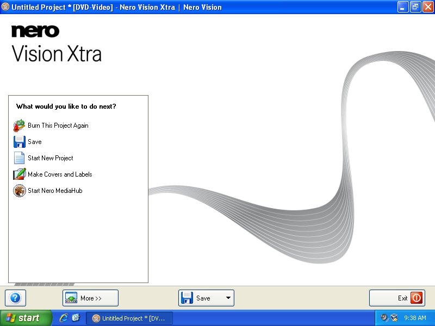Viewport: 435px width, 326px height.
Task: Restore down the Nero Vision window
Action: click(x=415, y=7)
